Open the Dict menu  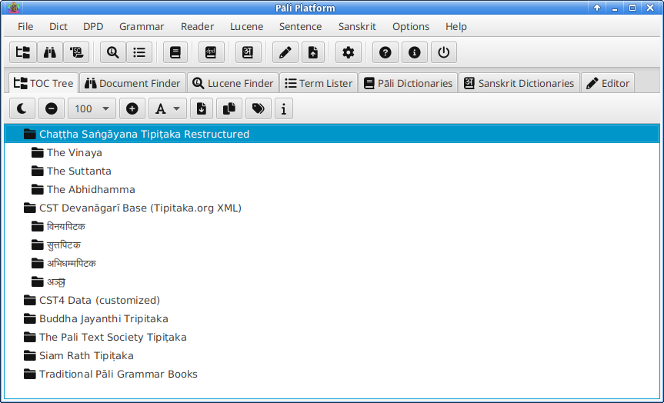(58, 26)
